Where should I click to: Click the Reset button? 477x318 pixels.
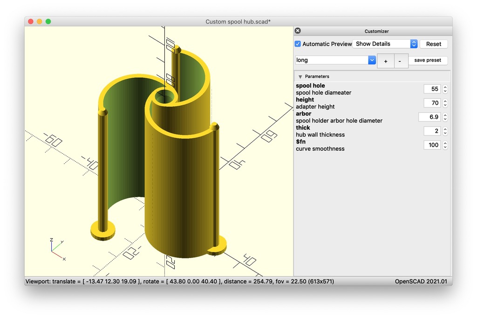coord(433,43)
